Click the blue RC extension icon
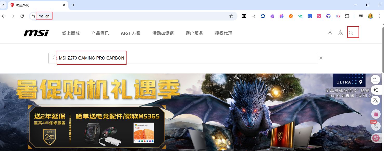Viewport: 384px width, 151px height. [310, 16]
